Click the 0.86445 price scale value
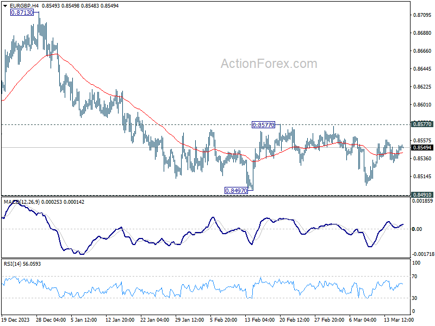Screen dimensions: 435x326 tap(422, 69)
